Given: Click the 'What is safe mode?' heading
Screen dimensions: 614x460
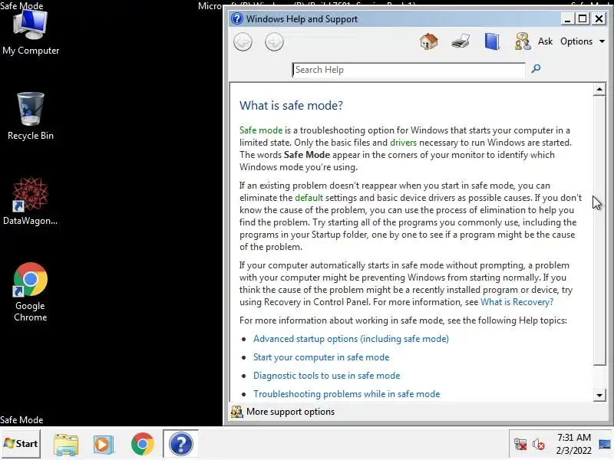Looking at the screenshot, I should tap(291, 106).
